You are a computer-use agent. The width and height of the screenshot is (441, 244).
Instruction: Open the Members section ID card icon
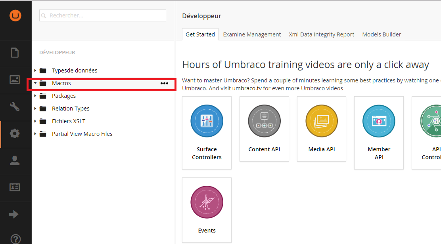coord(15,187)
